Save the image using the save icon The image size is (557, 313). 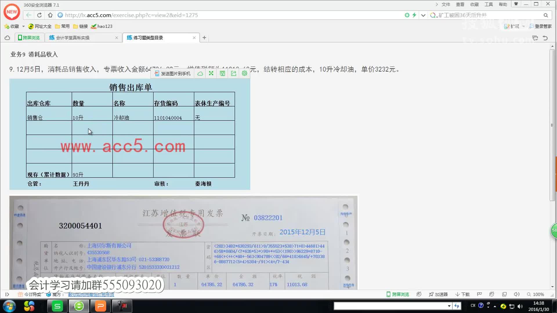tap(222, 73)
